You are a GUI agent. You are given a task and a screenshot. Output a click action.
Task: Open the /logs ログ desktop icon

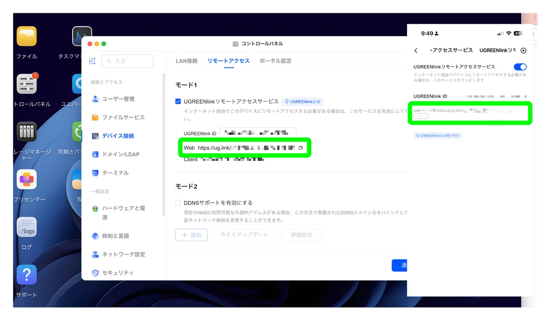click(27, 227)
